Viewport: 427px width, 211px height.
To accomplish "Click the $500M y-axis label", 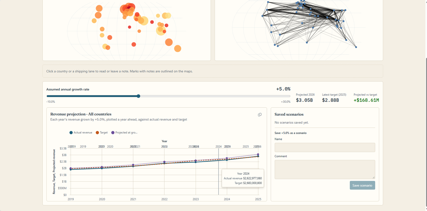I will [x=62, y=188].
